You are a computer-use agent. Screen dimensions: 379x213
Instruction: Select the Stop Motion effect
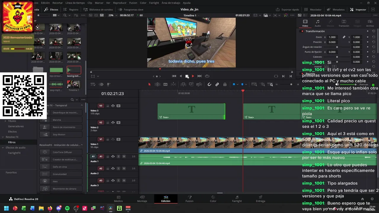pos(61,134)
